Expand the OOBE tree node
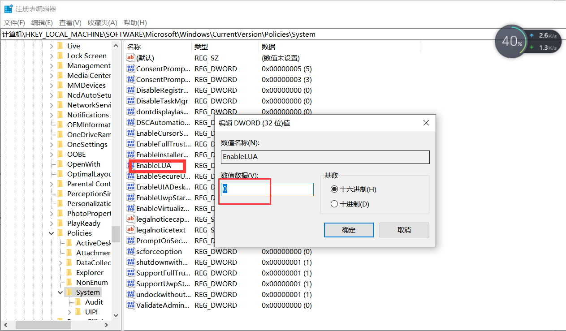The height and width of the screenshot is (331, 566). pos(52,154)
